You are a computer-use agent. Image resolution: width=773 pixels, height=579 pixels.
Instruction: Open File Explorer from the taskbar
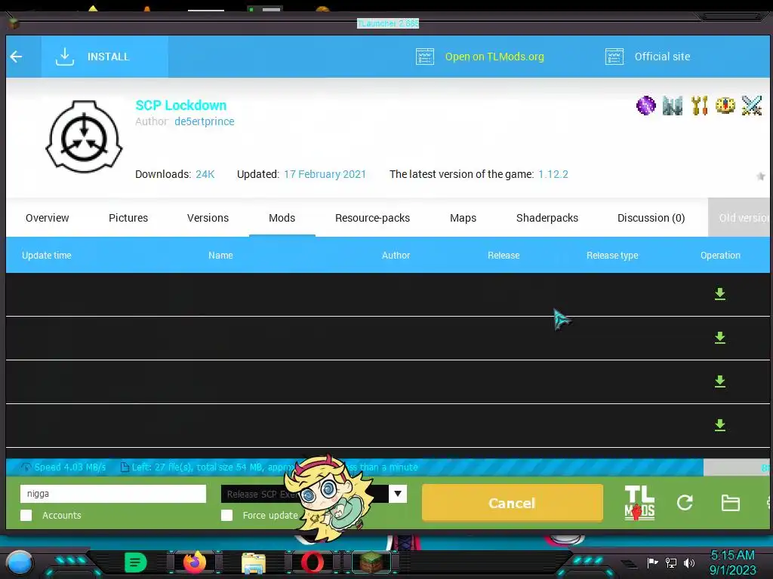pos(254,563)
